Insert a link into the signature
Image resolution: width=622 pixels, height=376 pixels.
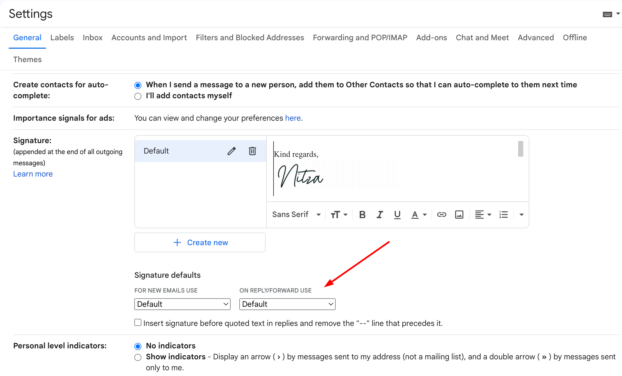pos(441,215)
